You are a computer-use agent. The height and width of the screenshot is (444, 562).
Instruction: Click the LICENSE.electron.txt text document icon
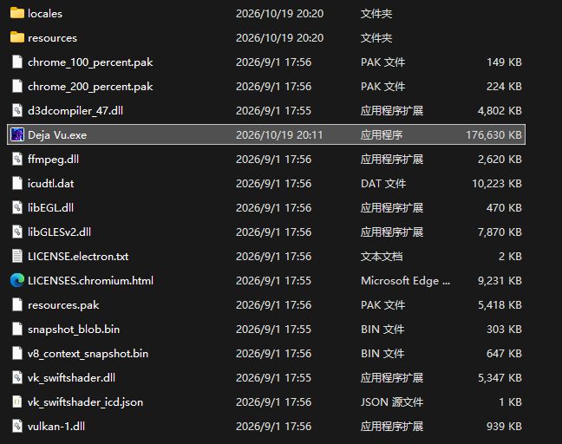pyautogui.click(x=16, y=256)
